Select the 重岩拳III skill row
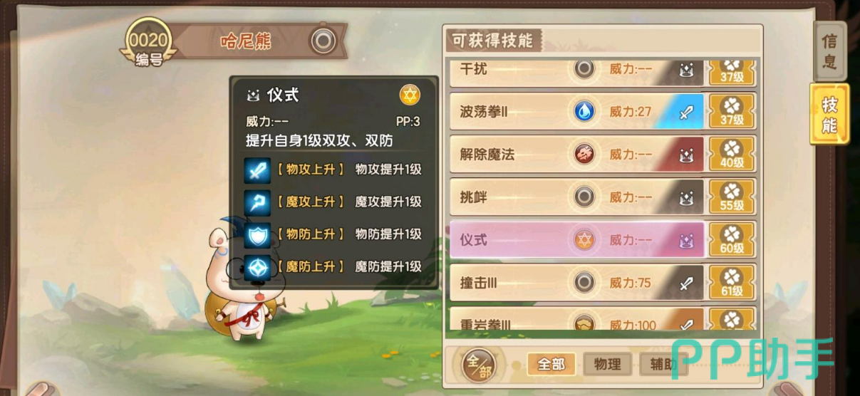Screen dimensions: 860x396 (x=577, y=321)
